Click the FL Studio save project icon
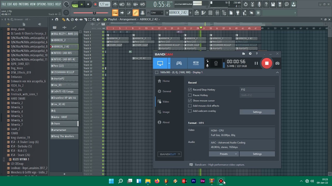332x186 pixels. (273, 4)
